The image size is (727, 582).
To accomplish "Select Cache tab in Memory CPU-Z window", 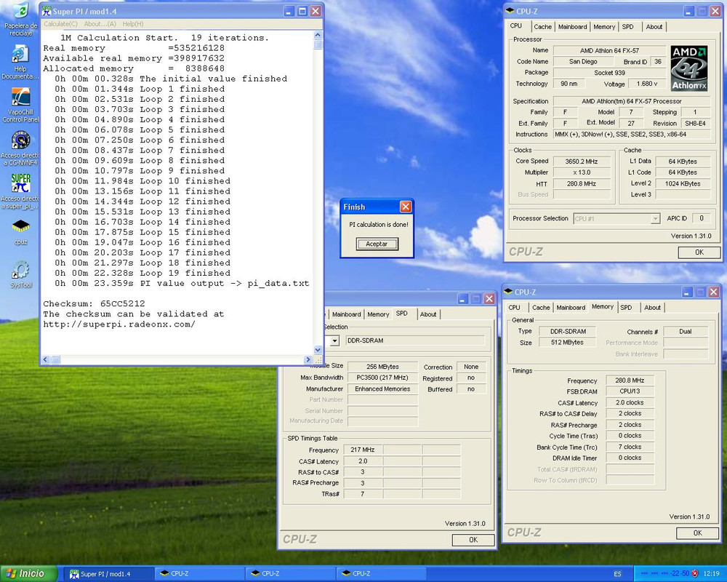I will pos(541,307).
